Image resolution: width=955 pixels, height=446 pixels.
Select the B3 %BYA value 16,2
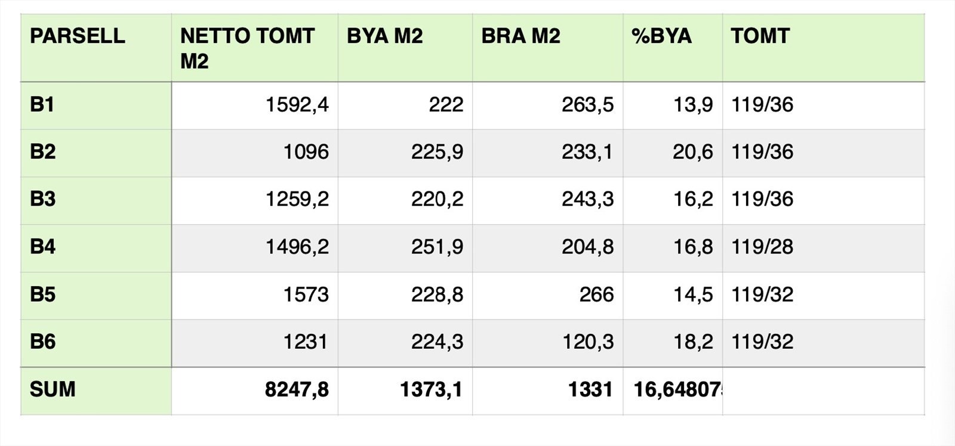(692, 199)
